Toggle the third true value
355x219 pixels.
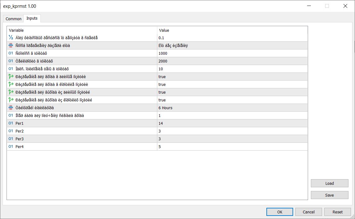(x=232, y=92)
